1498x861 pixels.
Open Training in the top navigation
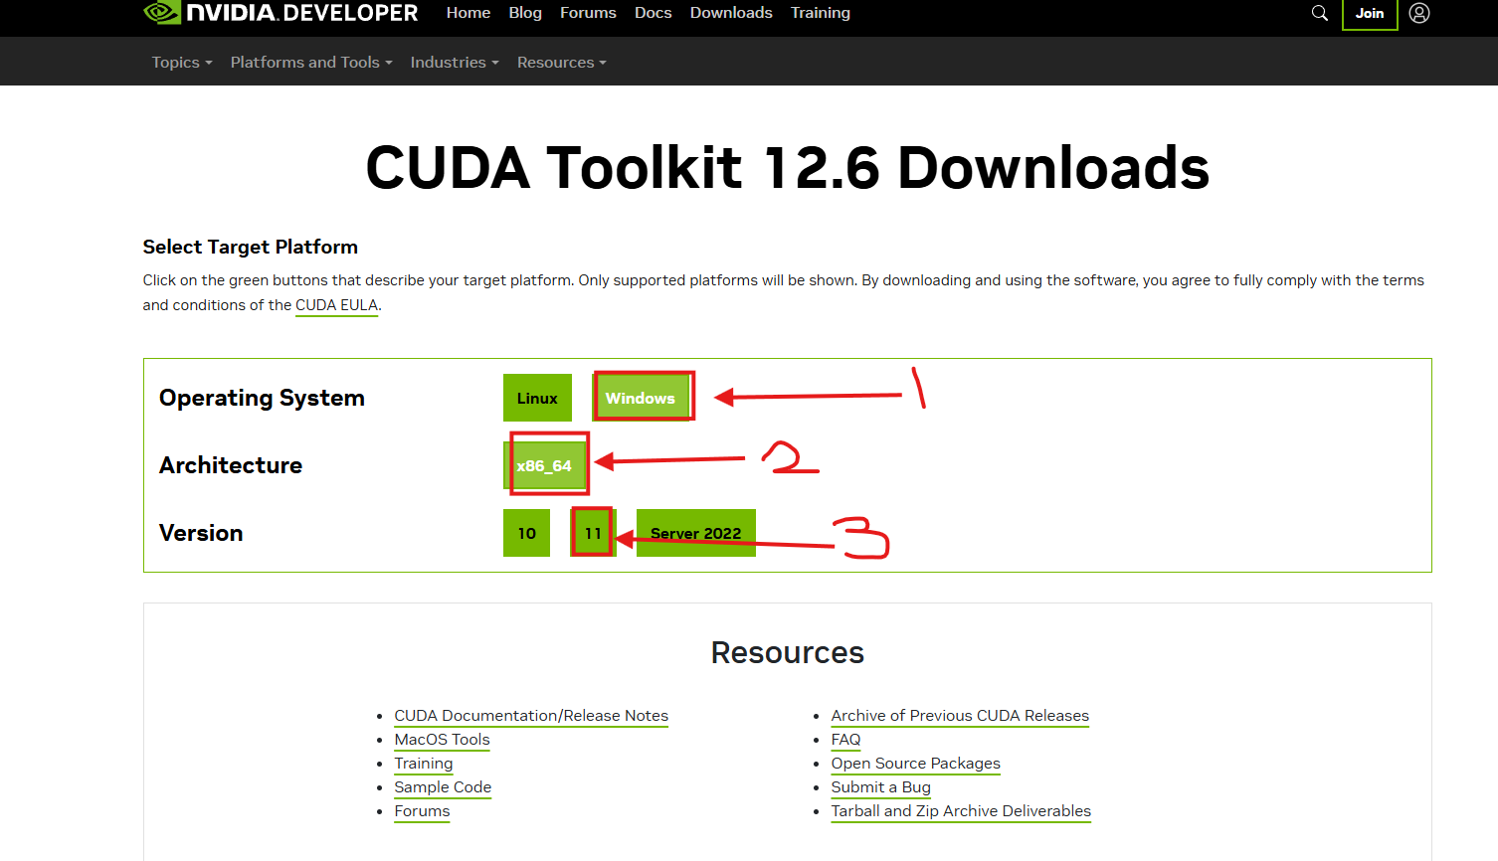(821, 13)
